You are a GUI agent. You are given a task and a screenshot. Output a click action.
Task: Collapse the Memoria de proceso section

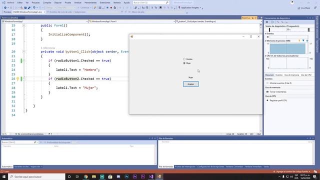[x=265, y=41]
